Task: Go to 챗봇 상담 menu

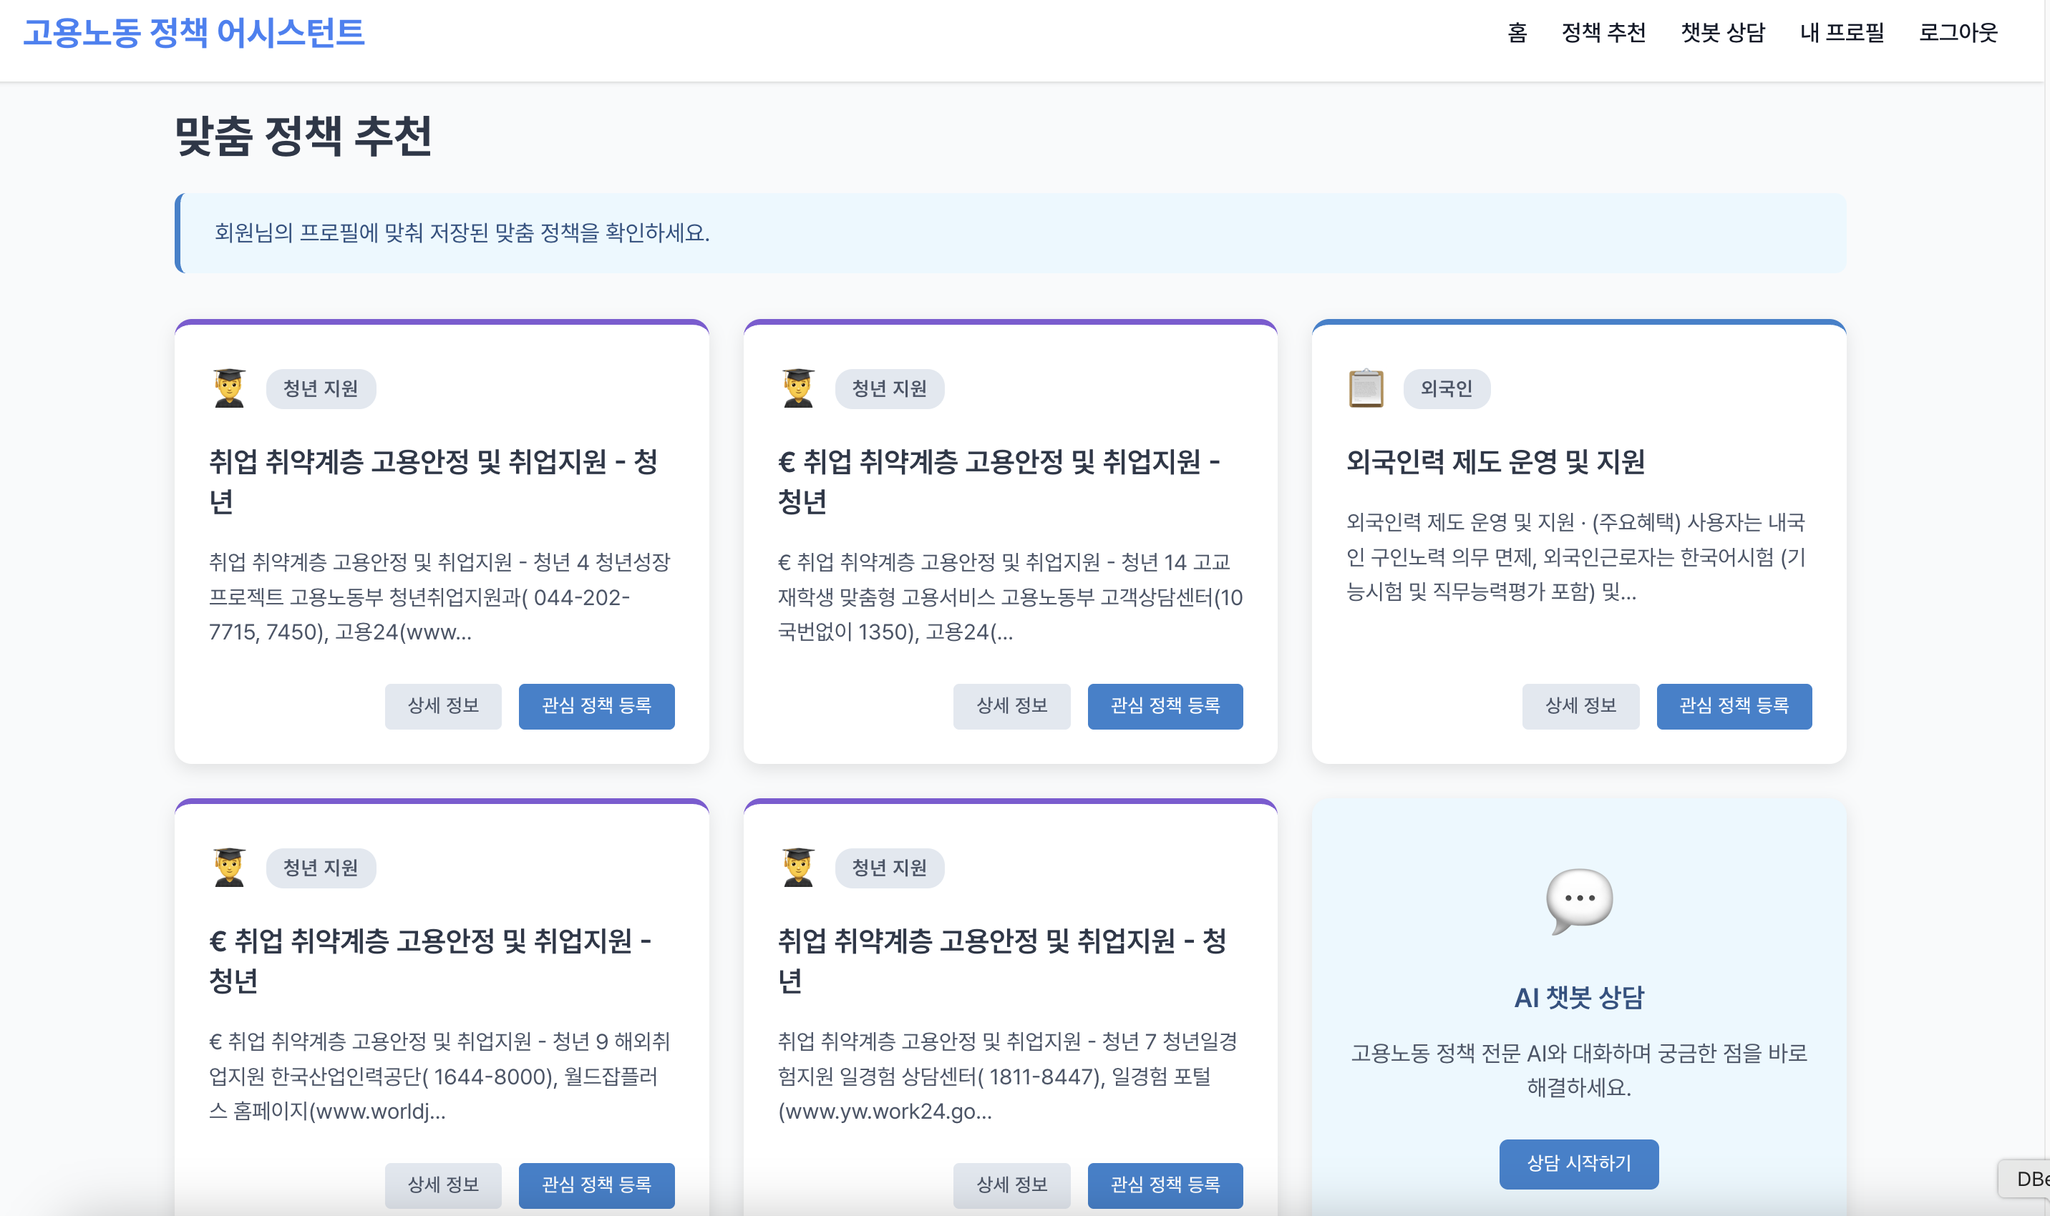Action: (1723, 33)
